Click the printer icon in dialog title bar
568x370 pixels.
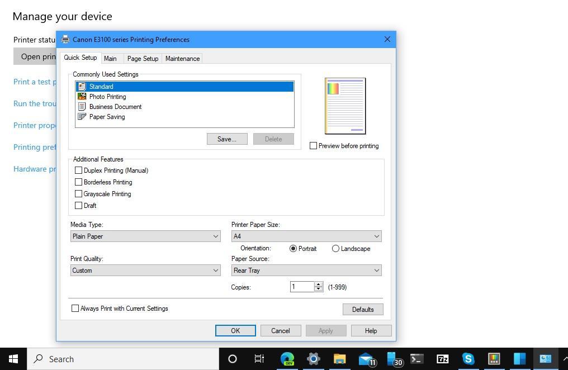pos(65,40)
